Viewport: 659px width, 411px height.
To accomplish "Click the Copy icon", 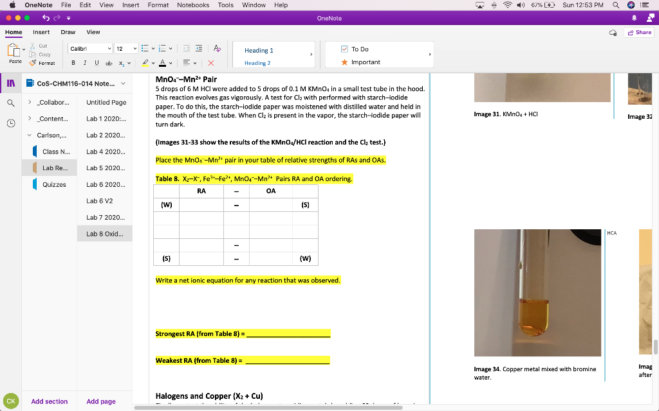I will pos(32,55).
